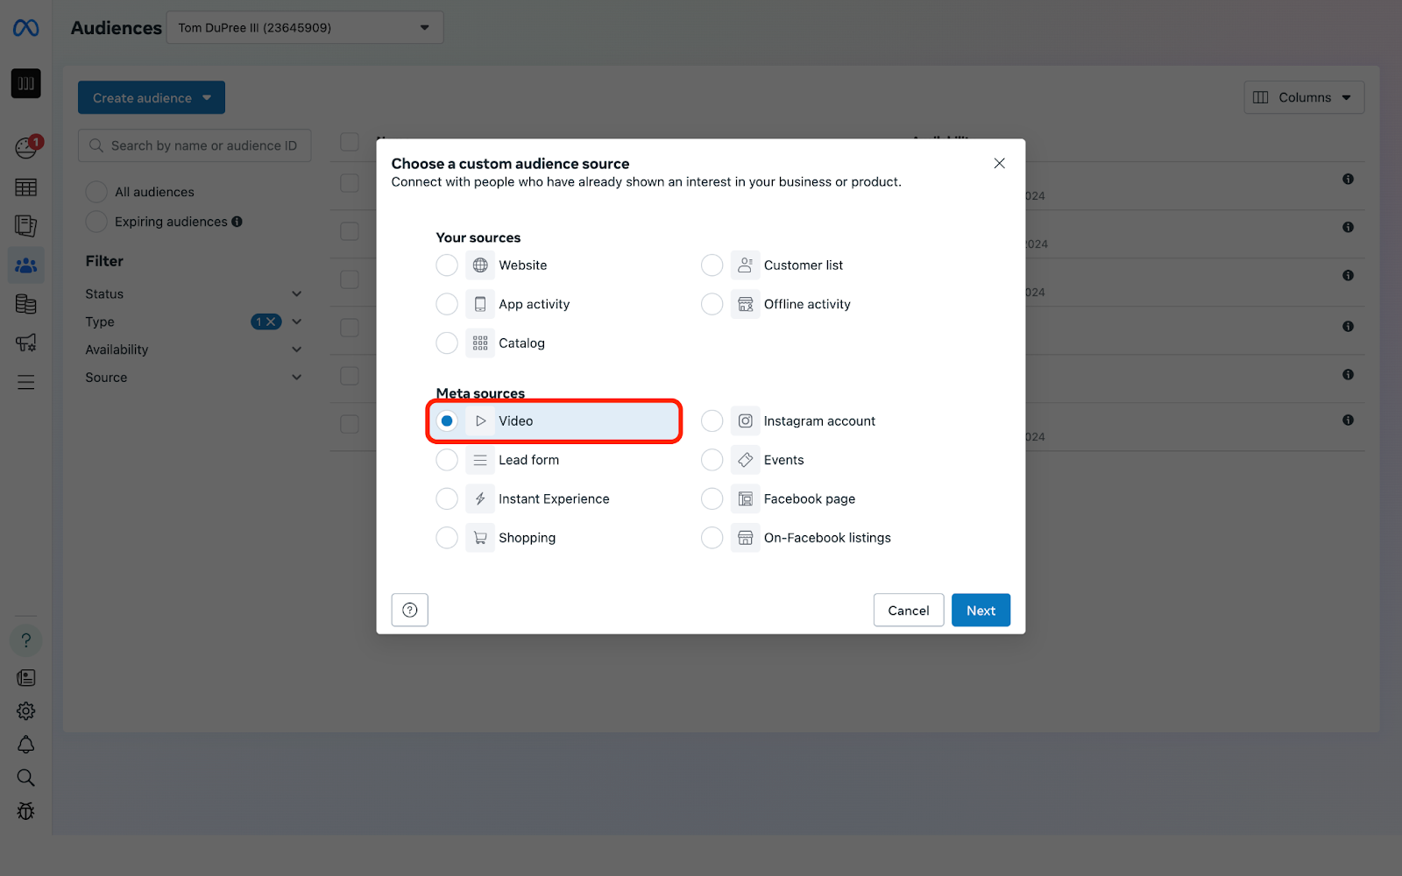
Task: Open the newspaper icon above settings
Action: click(25, 678)
